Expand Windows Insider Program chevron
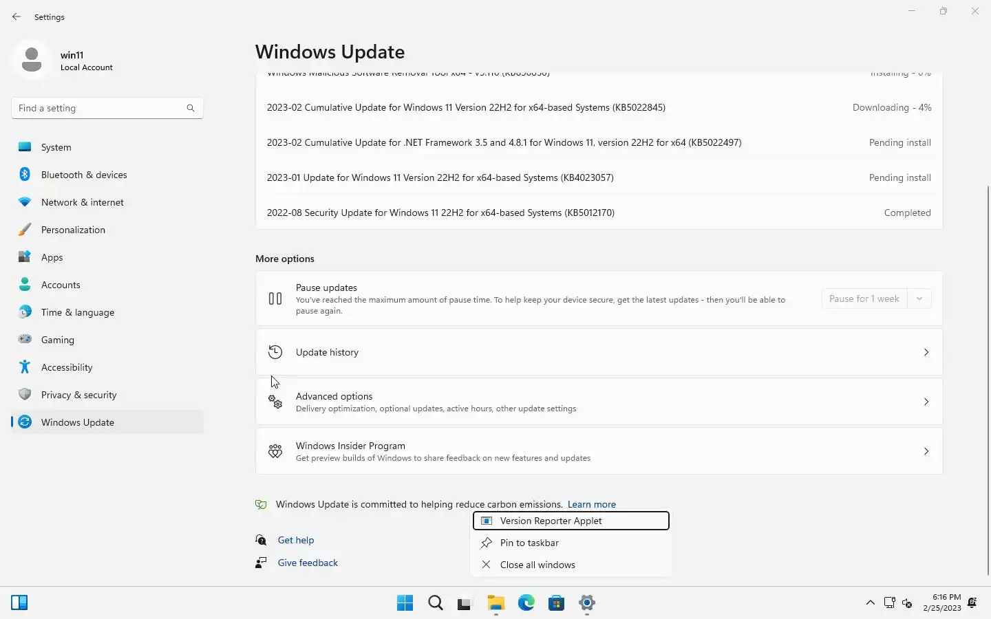Viewport: 991px width, 619px height. (x=926, y=451)
